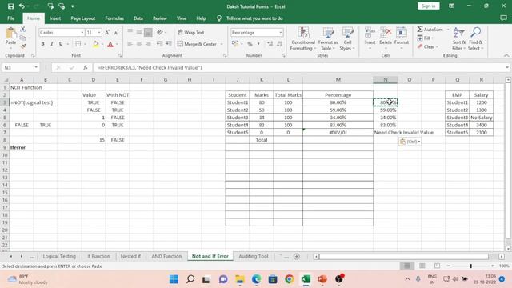Open the Percentage number format dropdown

coord(281,32)
